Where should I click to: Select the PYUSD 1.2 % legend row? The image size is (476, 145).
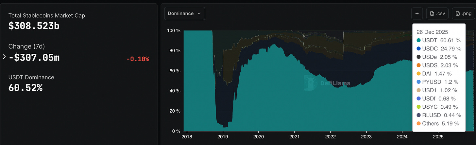pos(437,82)
